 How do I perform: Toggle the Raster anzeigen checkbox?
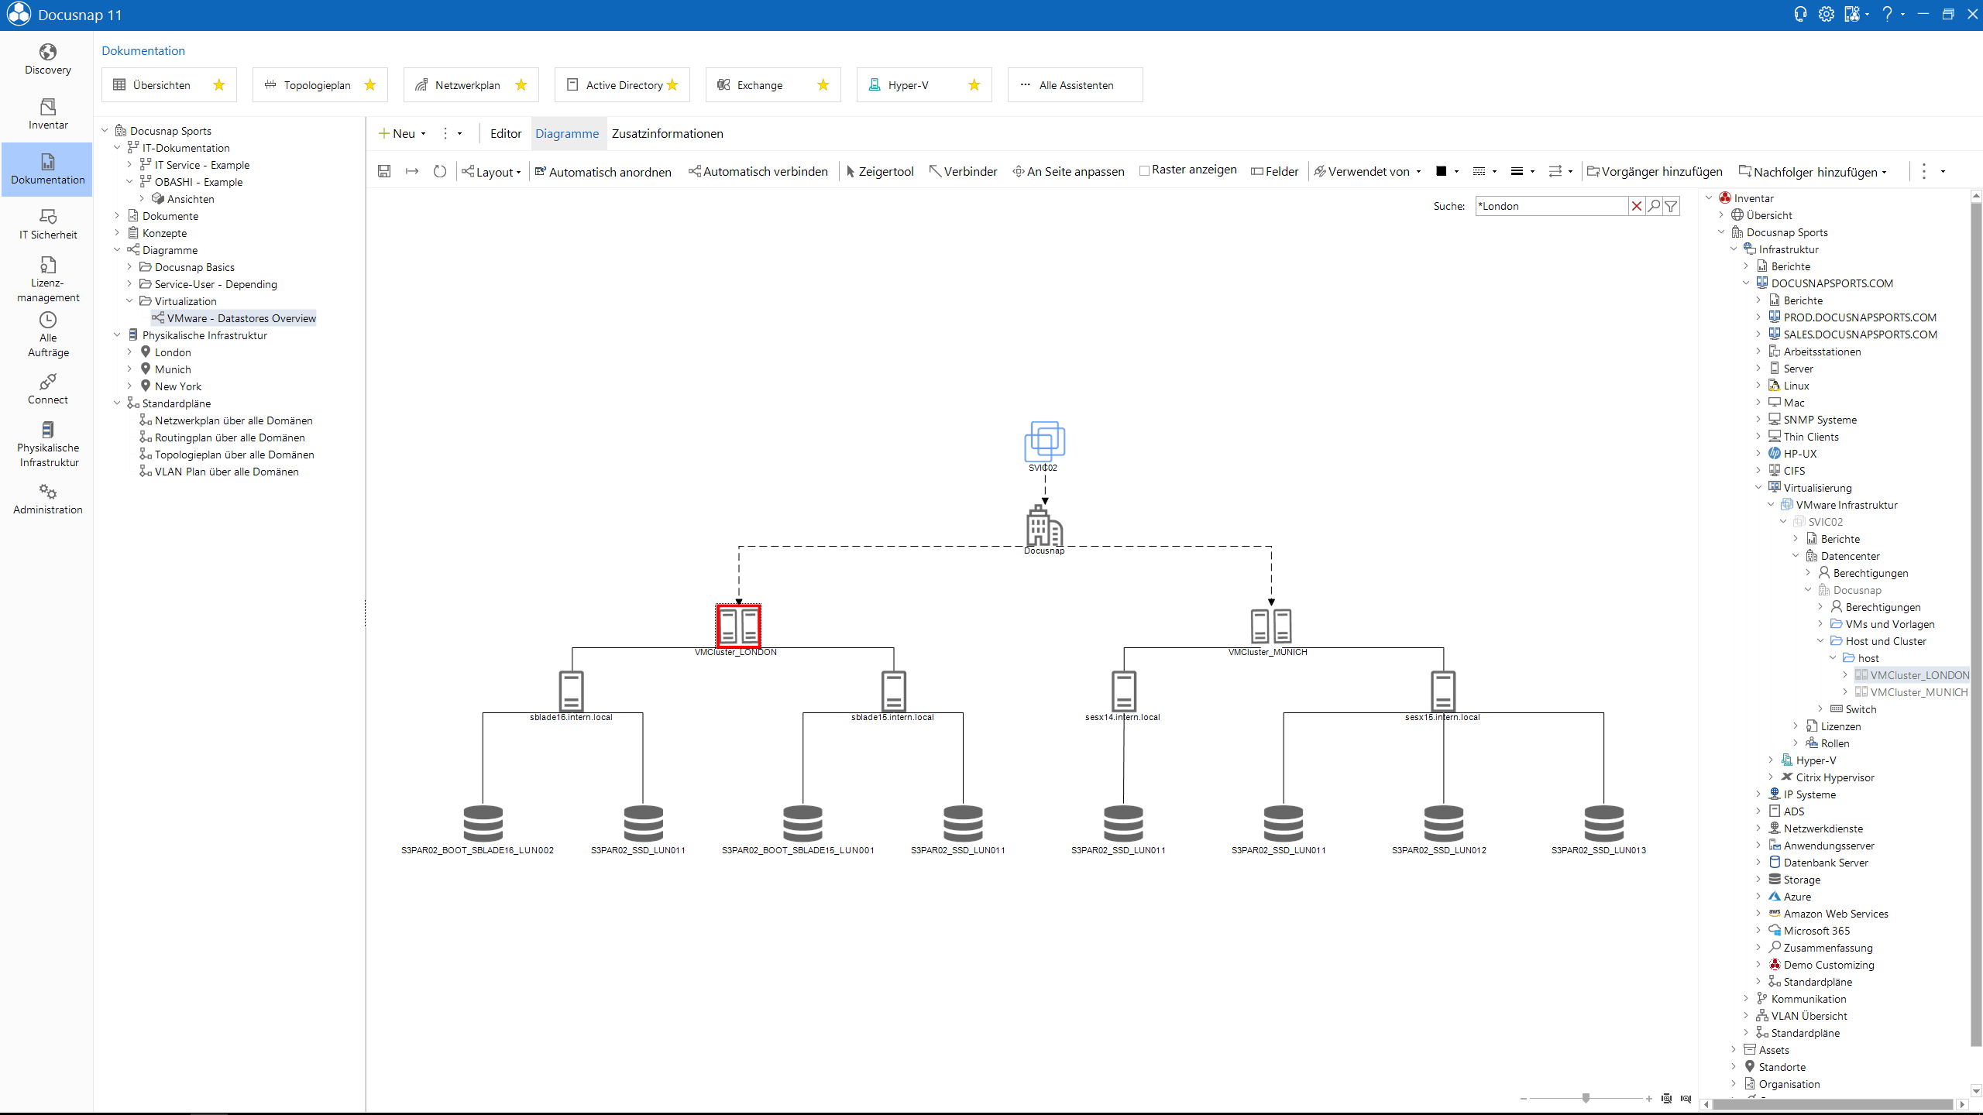point(1144,170)
